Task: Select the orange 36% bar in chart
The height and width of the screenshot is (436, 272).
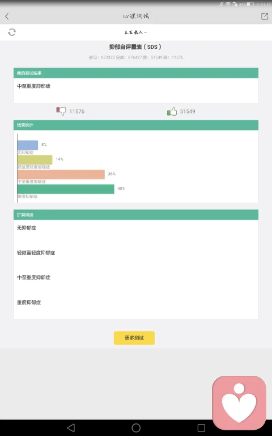Action: (x=61, y=174)
